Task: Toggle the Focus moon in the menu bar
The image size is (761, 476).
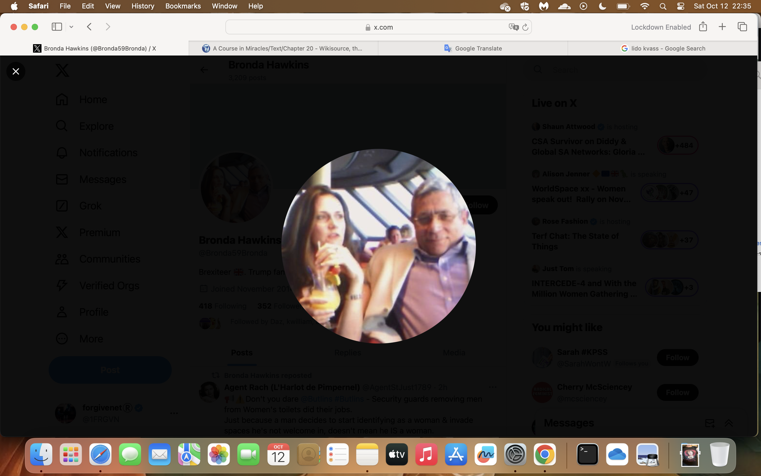Action: pyautogui.click(x=602, y=6)
